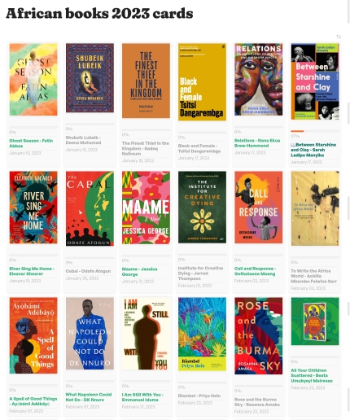350x420 pixels.
Task: Open Between Starshine and Clay title link
Action: [313, 150]
